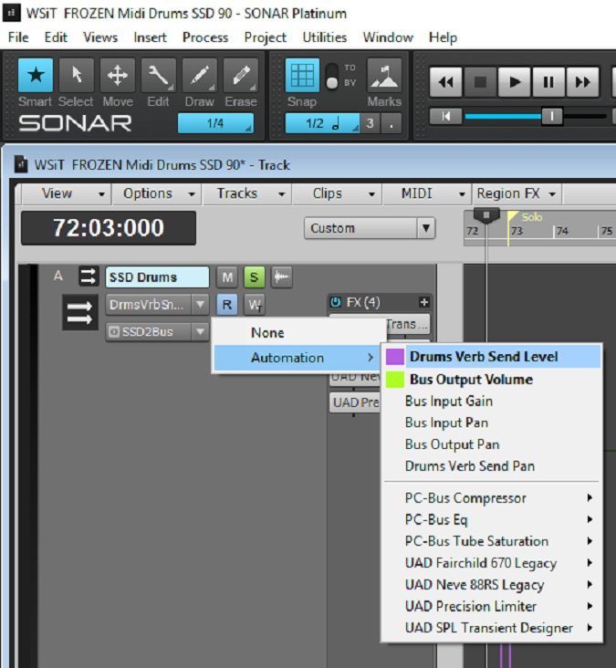Click the purple Drums Verb Send swatch

[394, 357]
